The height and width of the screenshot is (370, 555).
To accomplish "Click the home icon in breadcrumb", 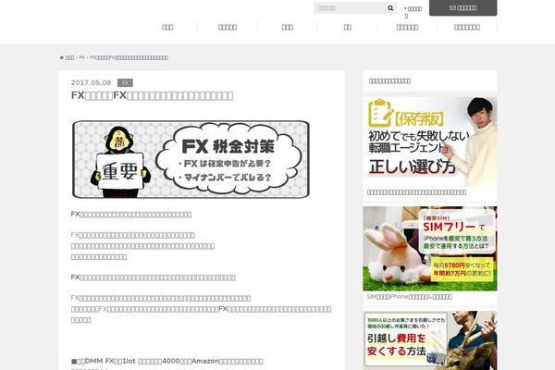I will pyautogui.click(x=62, y=57).
